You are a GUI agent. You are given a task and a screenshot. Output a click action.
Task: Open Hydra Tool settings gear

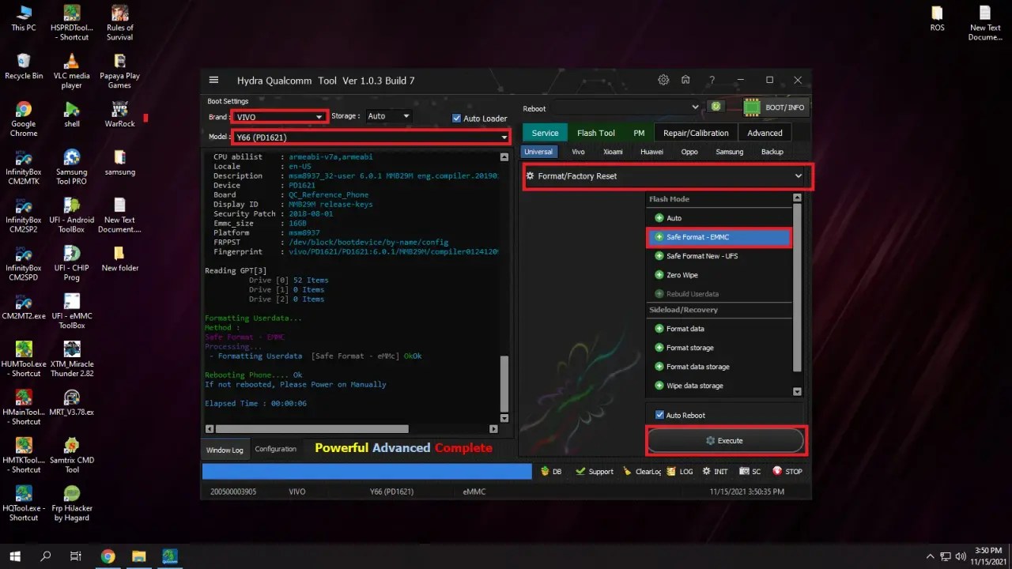pyautogui.click(x=663, y=80)
